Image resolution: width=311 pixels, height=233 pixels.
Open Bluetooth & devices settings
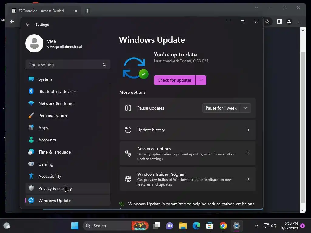pyautogui.click(x=67, y=91)
